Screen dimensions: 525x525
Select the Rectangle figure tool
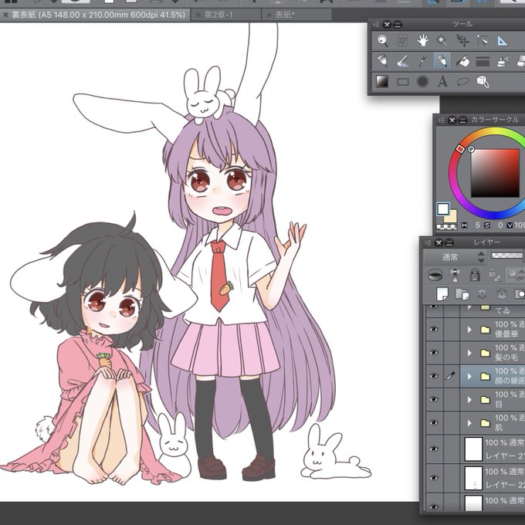click(403, 82)
